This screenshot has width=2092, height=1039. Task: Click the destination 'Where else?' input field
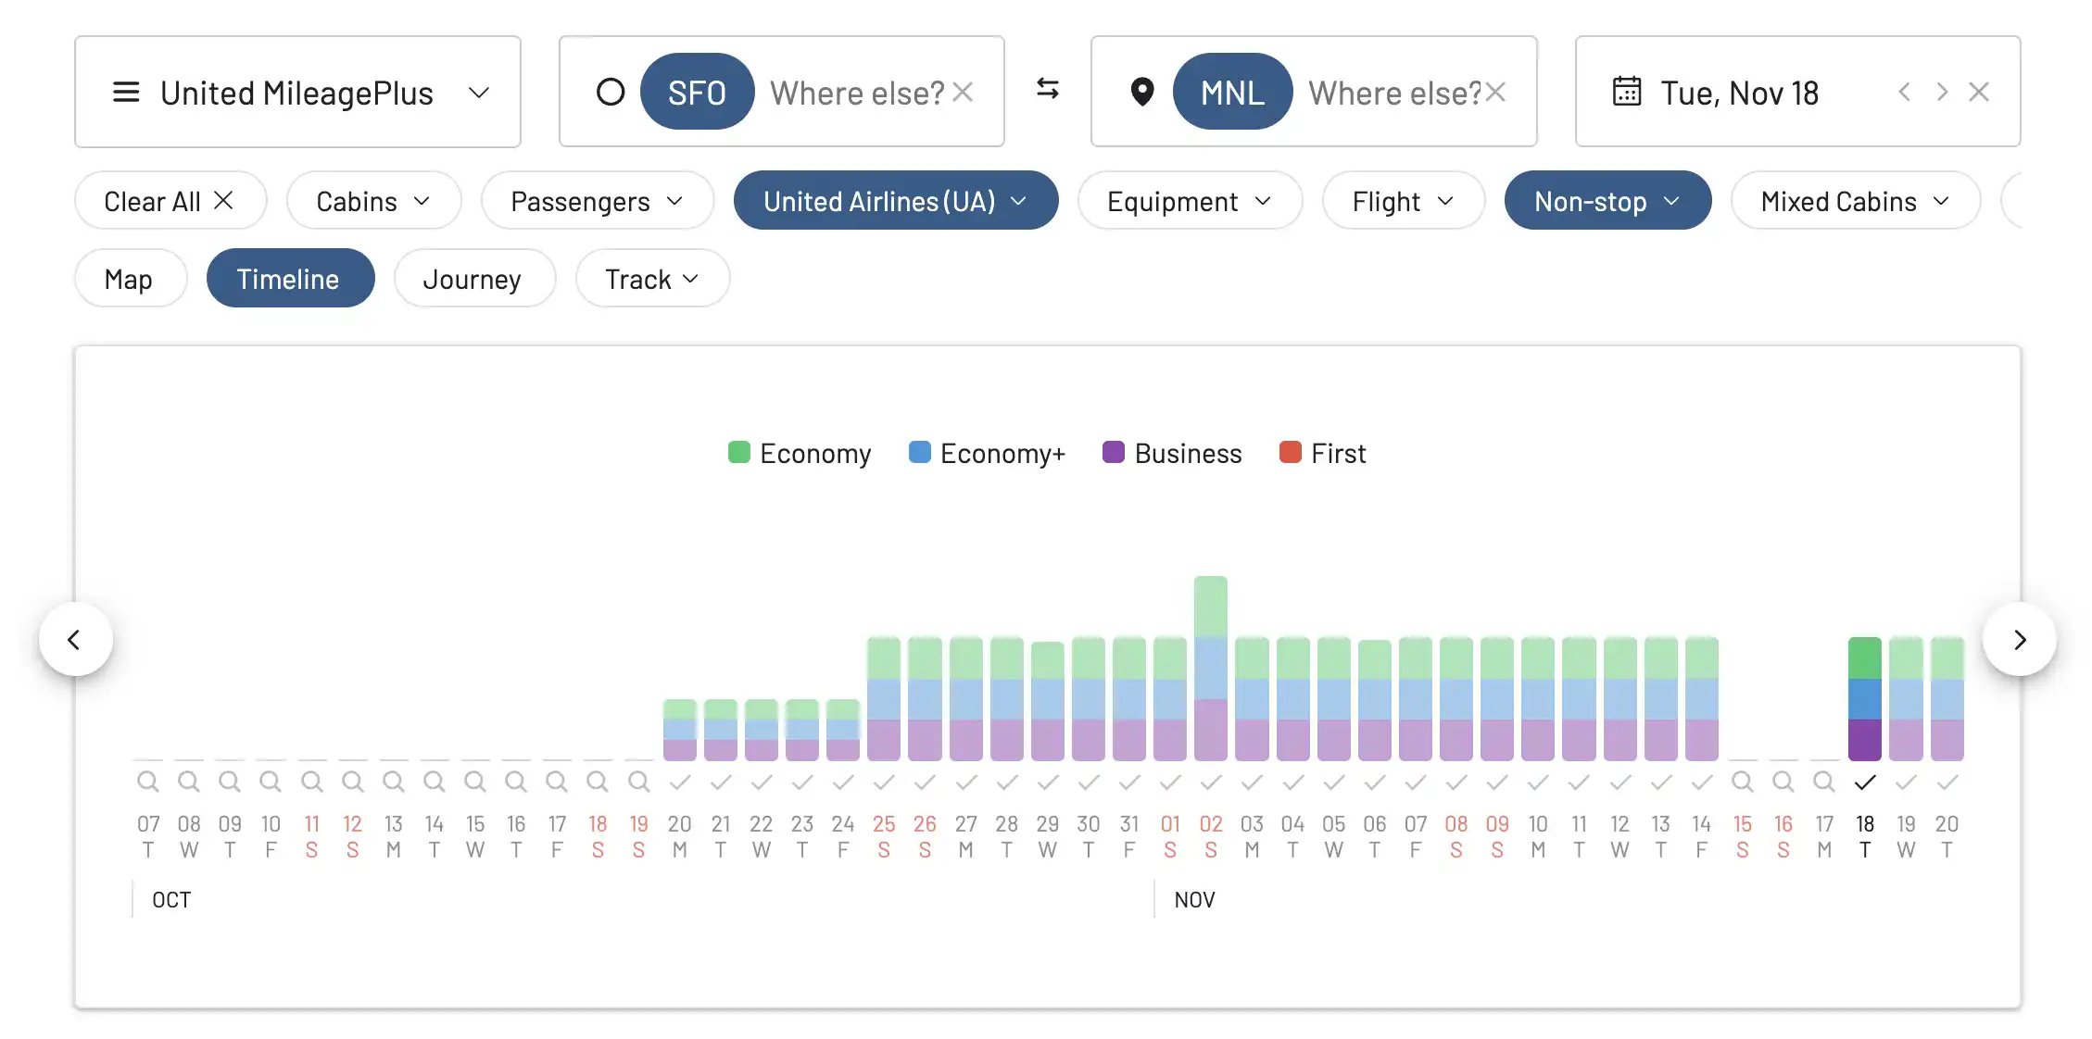coord(1394,93)
